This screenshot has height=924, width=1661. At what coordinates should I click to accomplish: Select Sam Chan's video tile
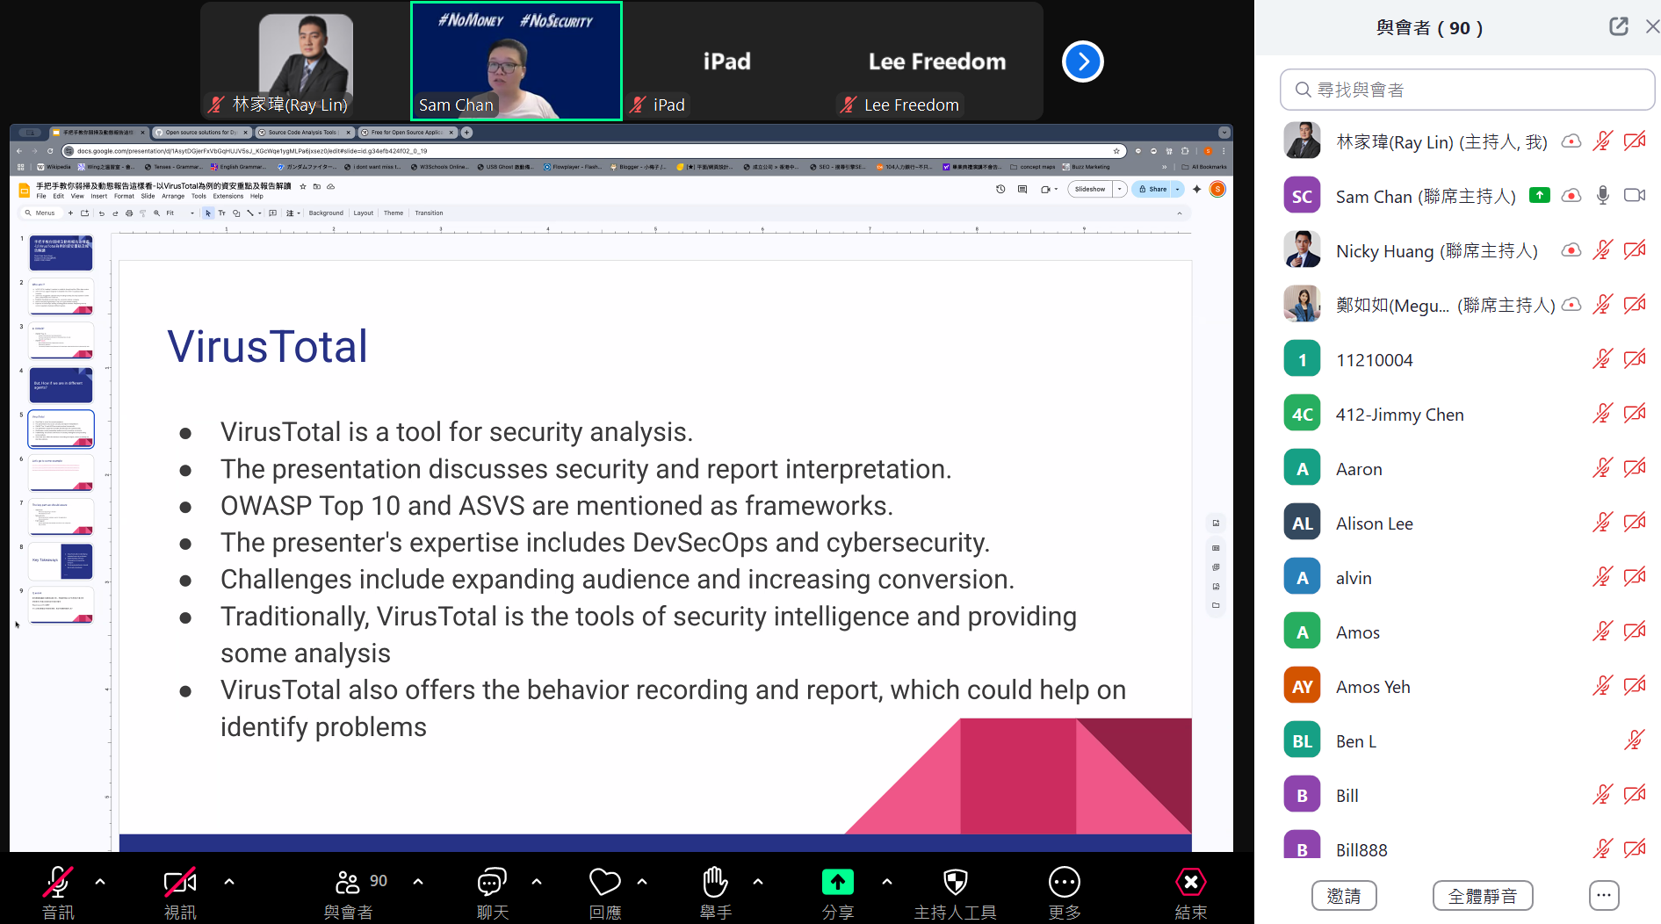pos(516,61)
